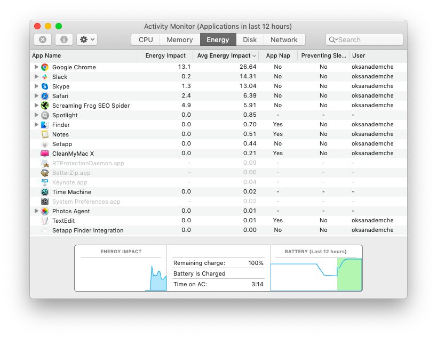
Task: Click the Setapp row icon
Action: tap(45, 144)
